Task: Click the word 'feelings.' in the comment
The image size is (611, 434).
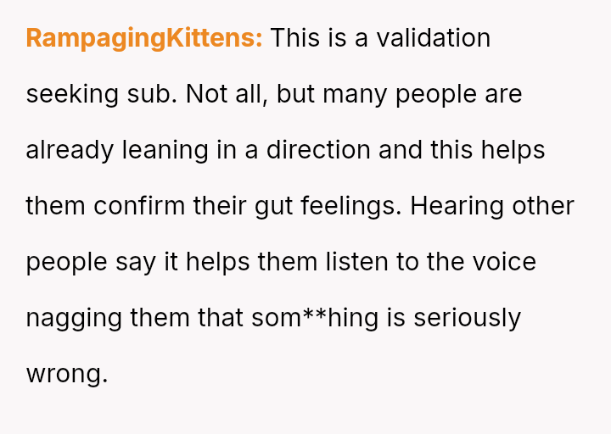Action: tap(350, 206)
